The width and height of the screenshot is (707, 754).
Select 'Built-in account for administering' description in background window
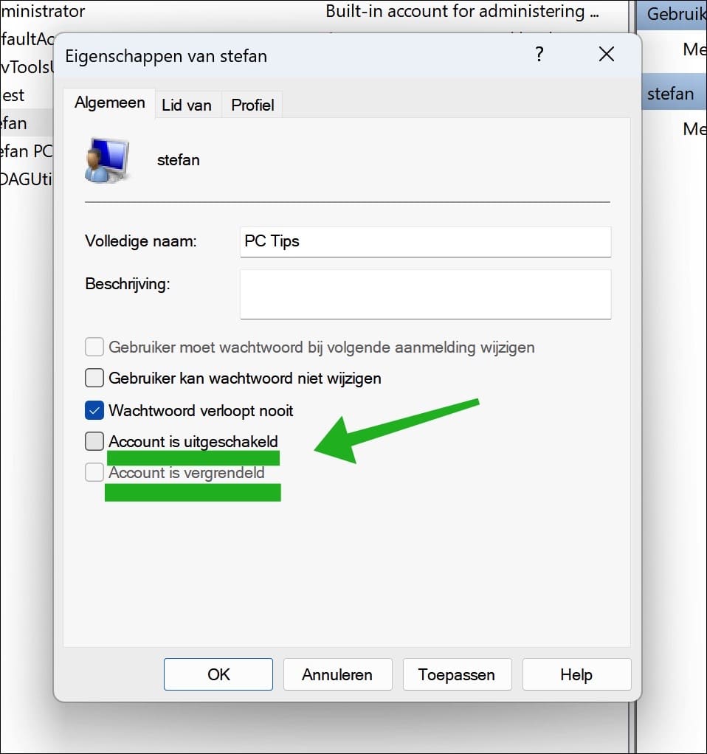462,11
